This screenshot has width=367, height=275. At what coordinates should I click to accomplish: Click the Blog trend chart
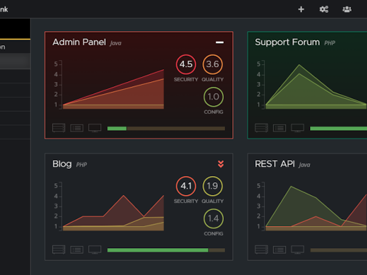click(109, 207)
